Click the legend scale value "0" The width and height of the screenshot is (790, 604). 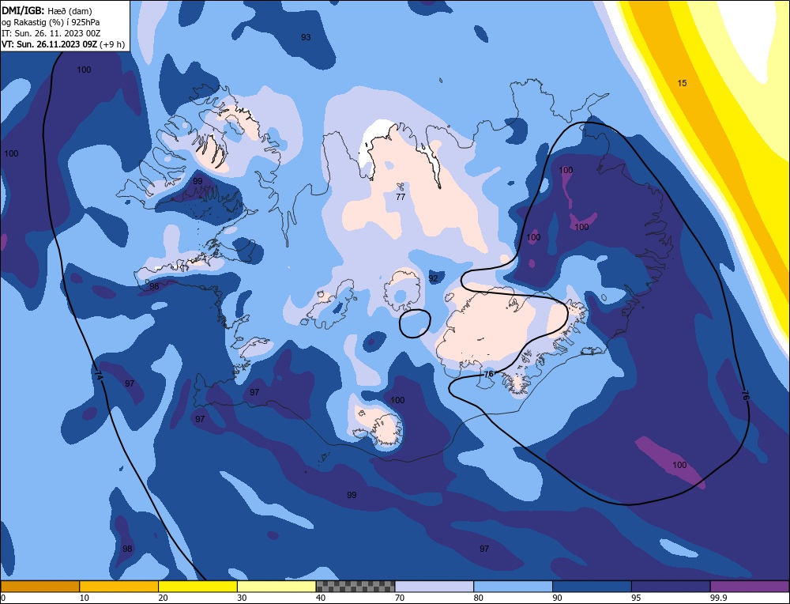pos(3,598)
